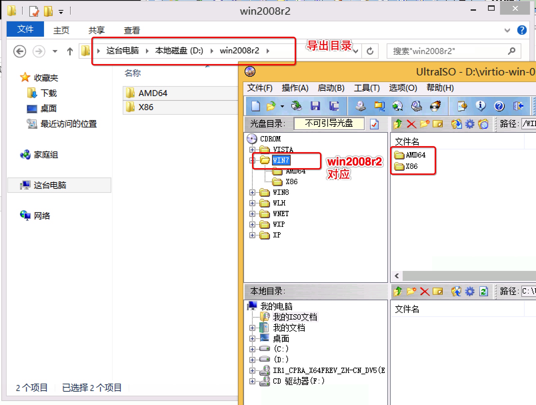Screen dimensions: 536x405
Task: Switch to the 主页 ribbon tab
Action: pyautogui.click(x=61, y=30)
